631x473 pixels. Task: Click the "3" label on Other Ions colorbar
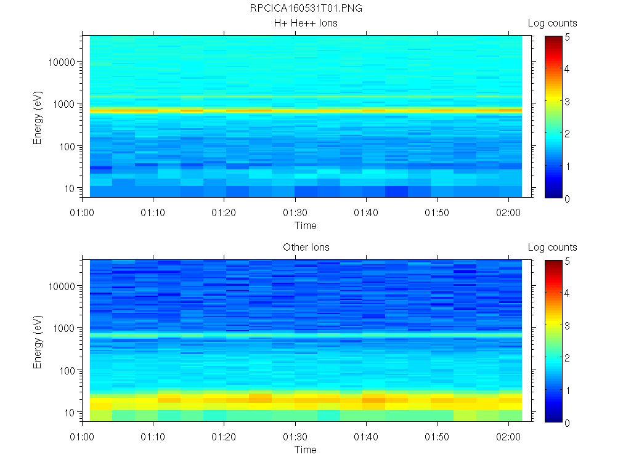point(568,326)
